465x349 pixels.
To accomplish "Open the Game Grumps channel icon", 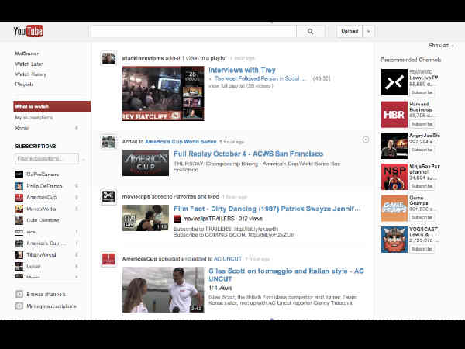I will point(394,209).
